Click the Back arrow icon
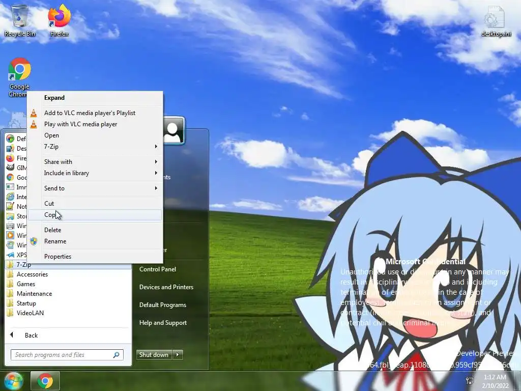 click(x=12, y=335)
